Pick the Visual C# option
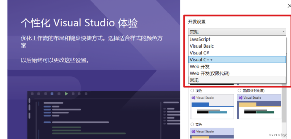This screenshot has height=139, width=291. click(237, 53)
